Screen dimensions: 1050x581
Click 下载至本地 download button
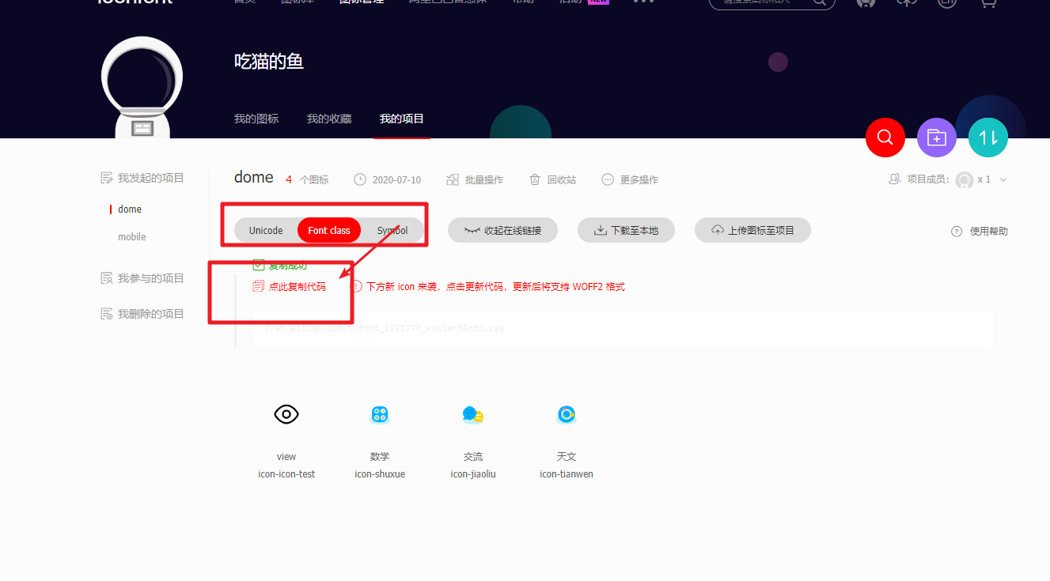click(x=627, y=230)
